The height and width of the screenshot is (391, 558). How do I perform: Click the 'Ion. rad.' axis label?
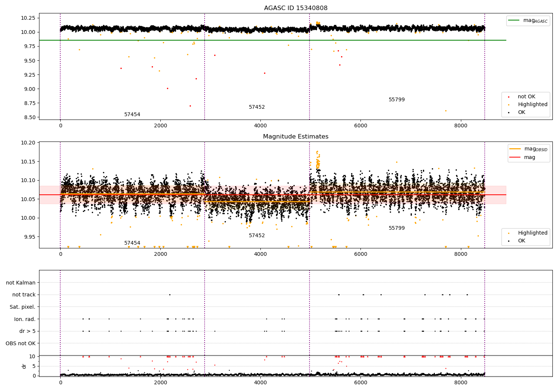pos(25,319)
